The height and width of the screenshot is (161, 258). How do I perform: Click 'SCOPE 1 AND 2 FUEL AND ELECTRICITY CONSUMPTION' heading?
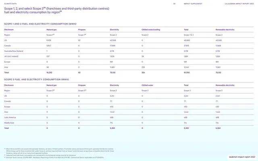click(x=40, y=24)
